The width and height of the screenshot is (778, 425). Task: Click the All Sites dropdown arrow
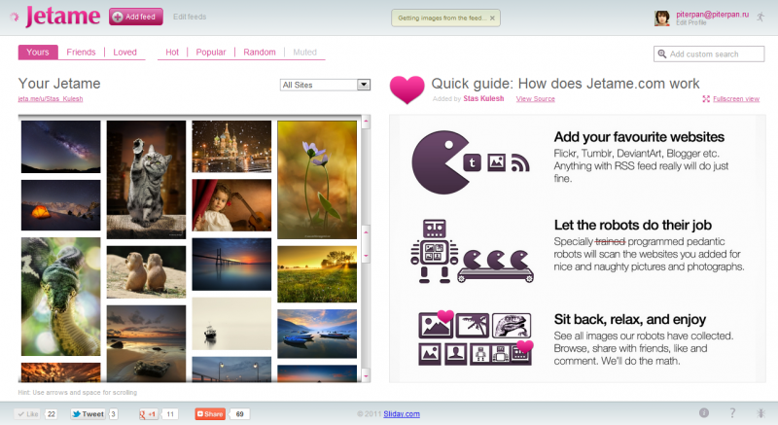coord(364,85)
